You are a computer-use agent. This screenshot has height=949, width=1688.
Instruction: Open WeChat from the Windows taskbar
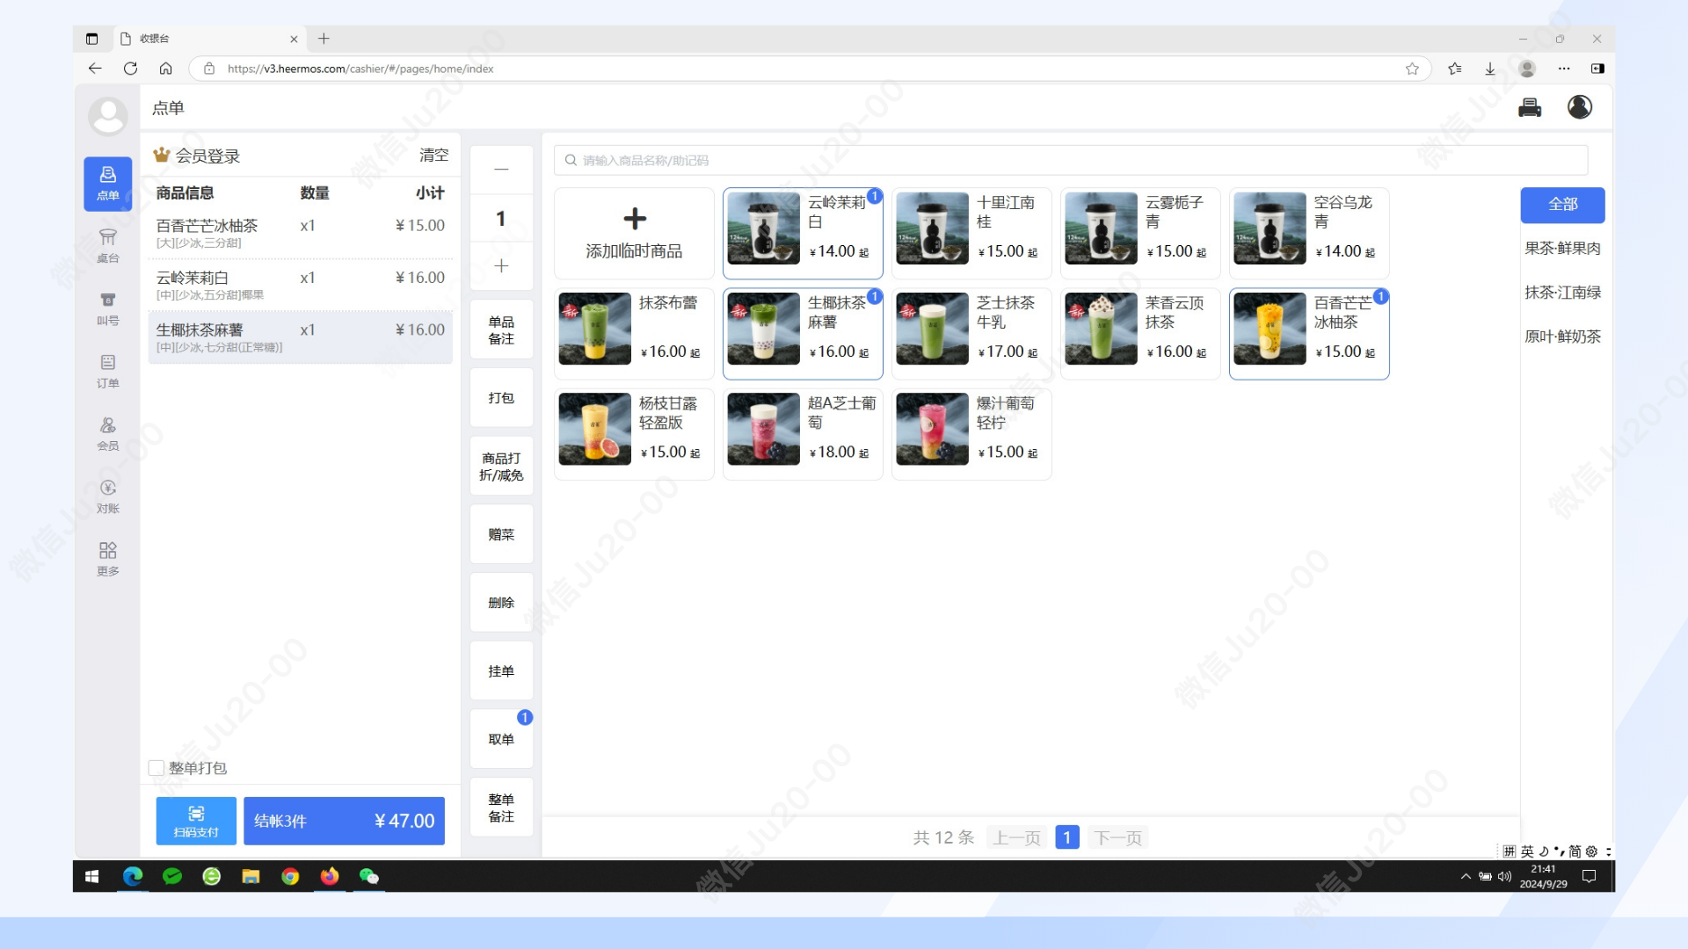click(x=368, y=876)
